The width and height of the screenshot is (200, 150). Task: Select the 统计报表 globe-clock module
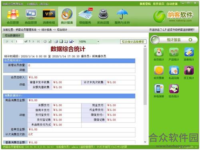click(67, 16)
